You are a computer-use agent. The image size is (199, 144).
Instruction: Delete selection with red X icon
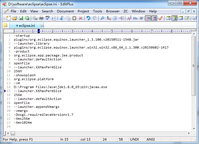(81, 18)
